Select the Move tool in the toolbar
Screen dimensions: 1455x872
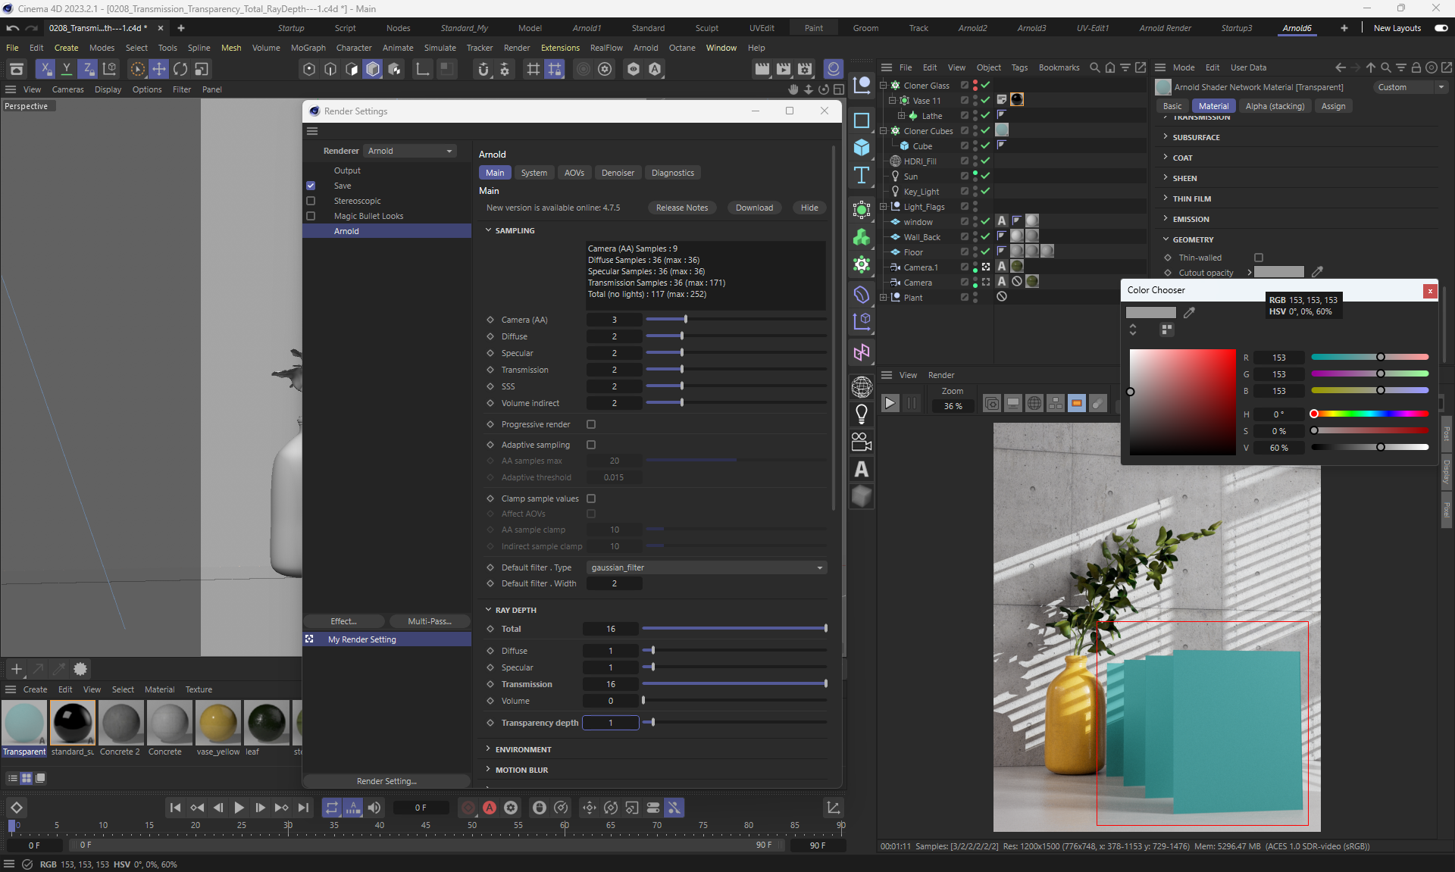159,69
